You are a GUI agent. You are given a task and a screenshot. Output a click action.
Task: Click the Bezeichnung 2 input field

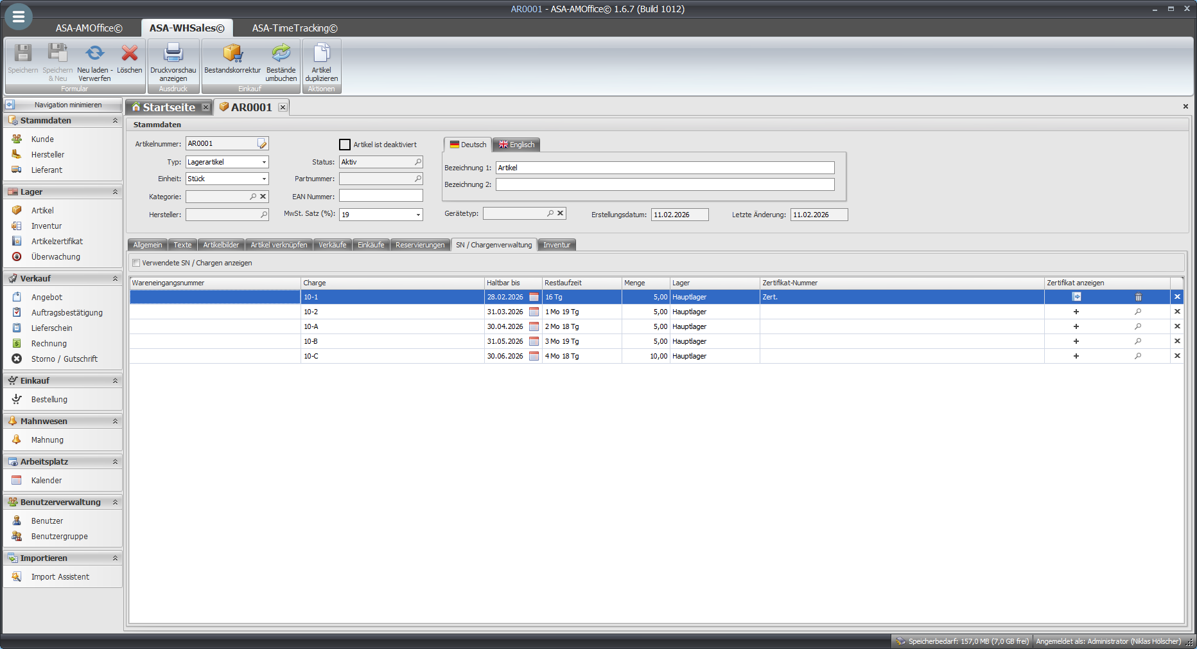coord(665,184)
